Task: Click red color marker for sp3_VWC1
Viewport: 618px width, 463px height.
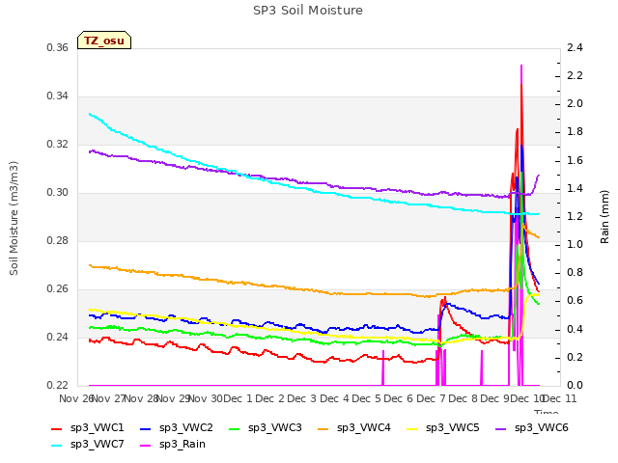Action: pos(57,428)
